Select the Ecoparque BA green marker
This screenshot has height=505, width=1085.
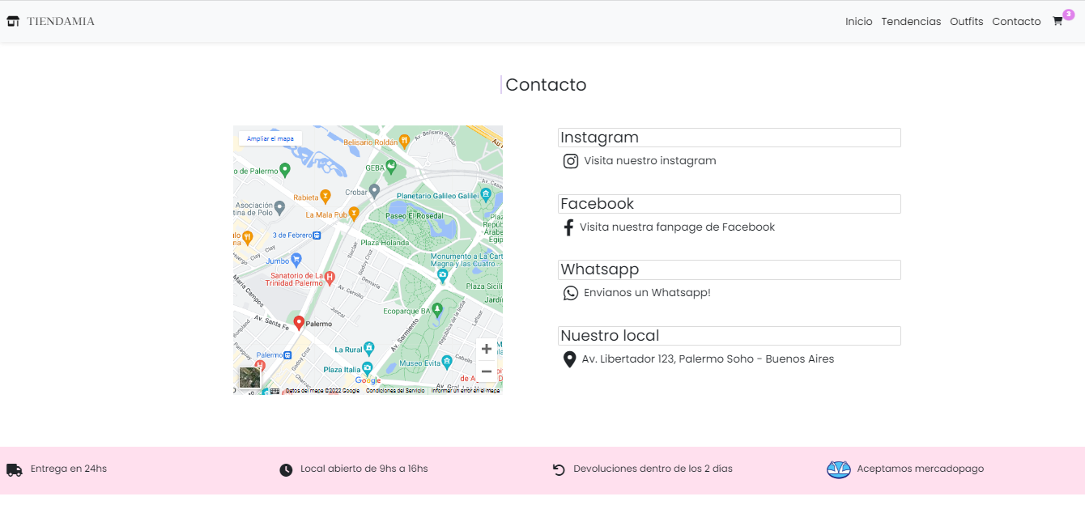click(x=437, y=308)
